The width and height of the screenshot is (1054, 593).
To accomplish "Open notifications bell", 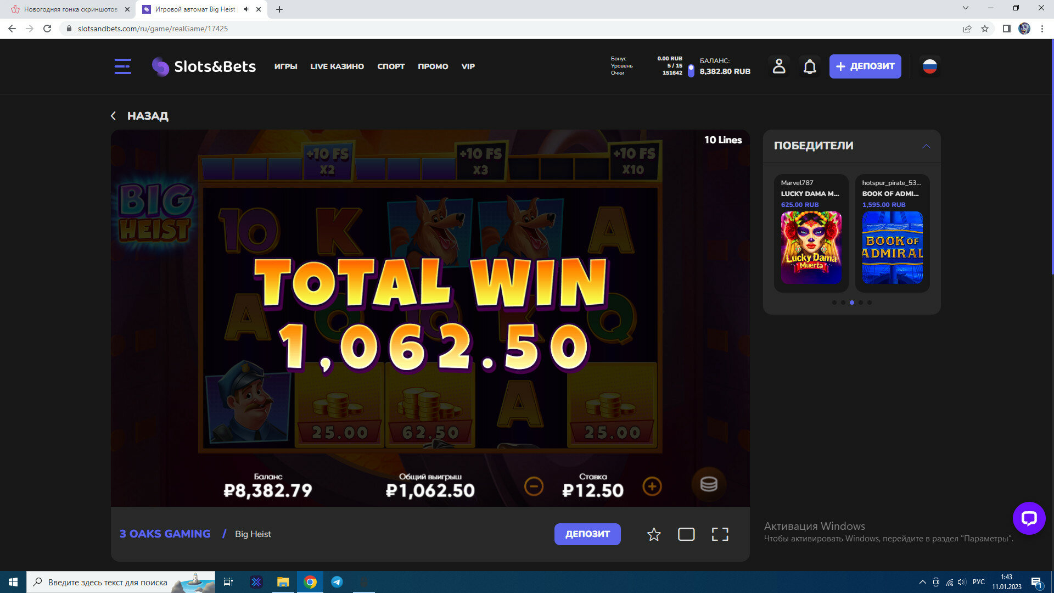I will pyautogui.click(x=809, y=66).
